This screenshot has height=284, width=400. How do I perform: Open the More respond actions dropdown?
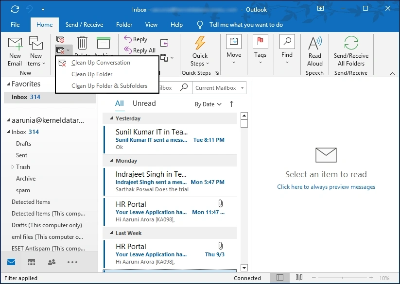tap(167, 58)
